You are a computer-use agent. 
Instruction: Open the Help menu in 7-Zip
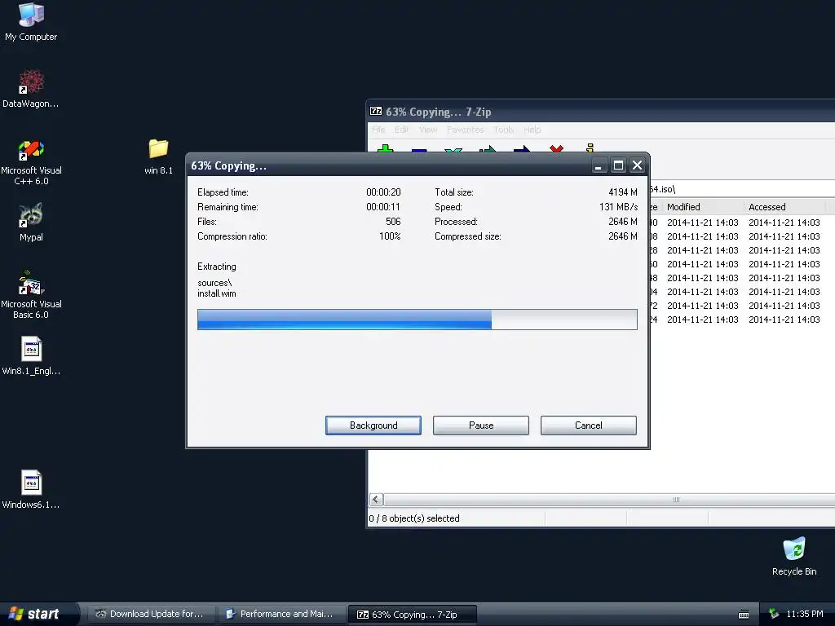pos(532,130)
